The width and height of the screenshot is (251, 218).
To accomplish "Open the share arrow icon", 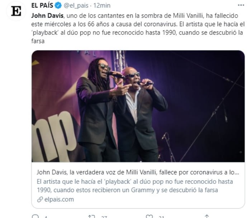I will point(207,217).
